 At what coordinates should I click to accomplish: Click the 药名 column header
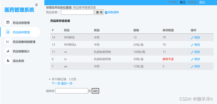point(67,30)
